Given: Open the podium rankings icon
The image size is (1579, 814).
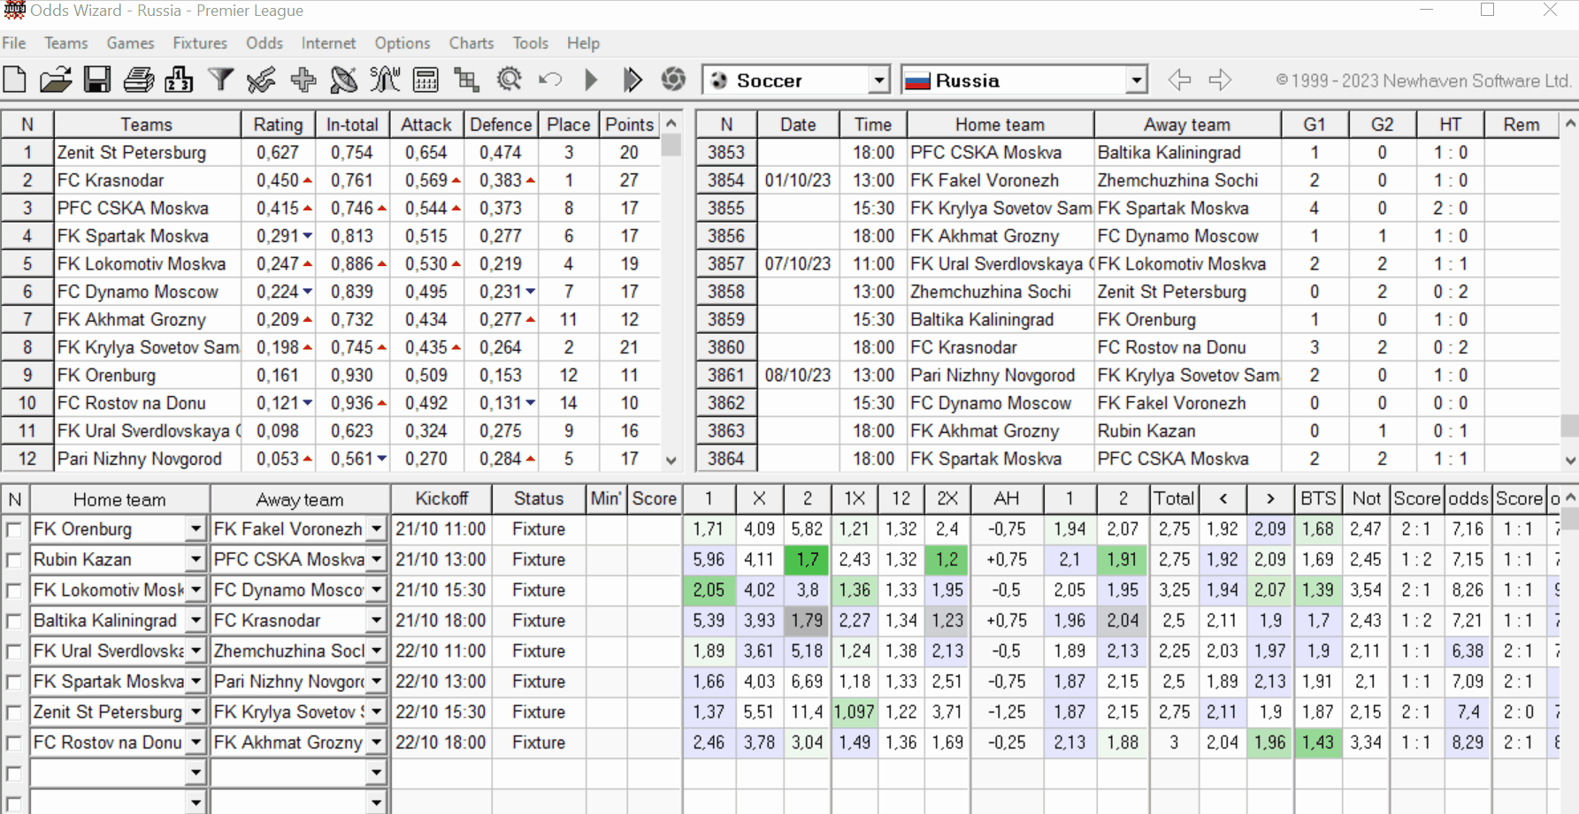Looking at the screenshot, I should 179,80.
